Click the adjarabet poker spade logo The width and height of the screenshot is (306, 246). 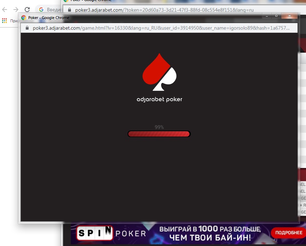click(160, 72)
